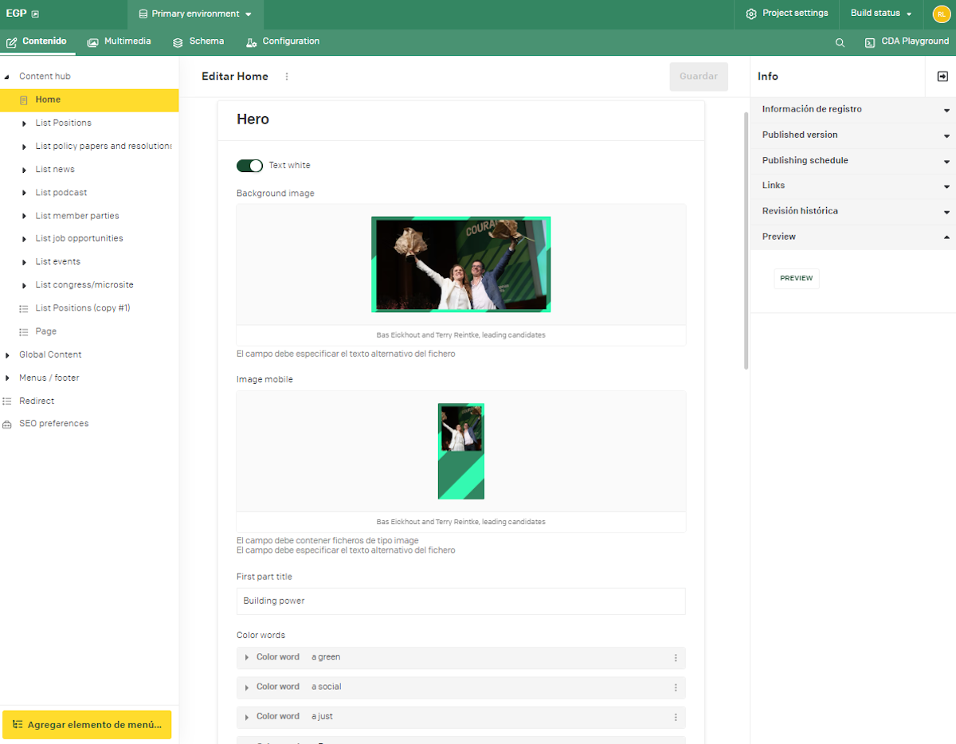Select List policy papers and resolutions
956x744 pixels.
(104, 147)
